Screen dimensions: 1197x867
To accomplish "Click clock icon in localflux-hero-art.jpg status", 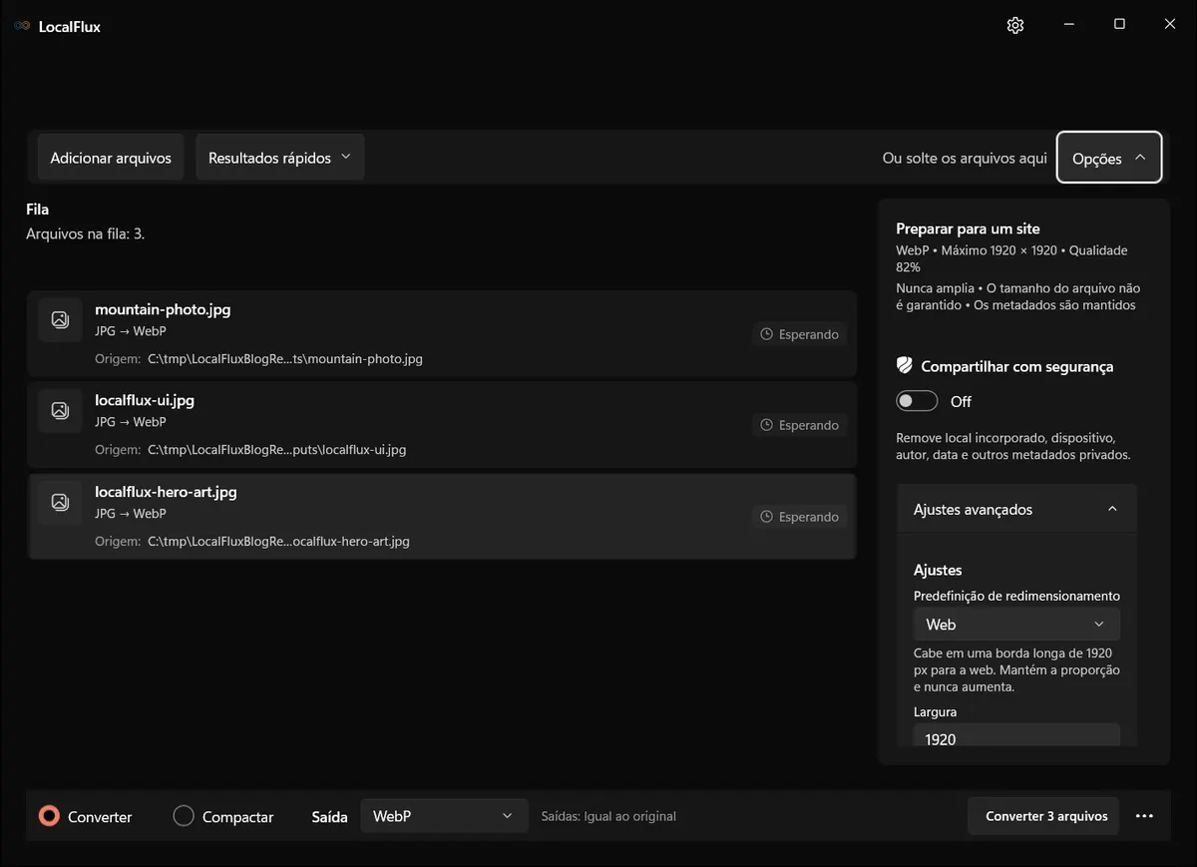I will click(x=767, y=517).
